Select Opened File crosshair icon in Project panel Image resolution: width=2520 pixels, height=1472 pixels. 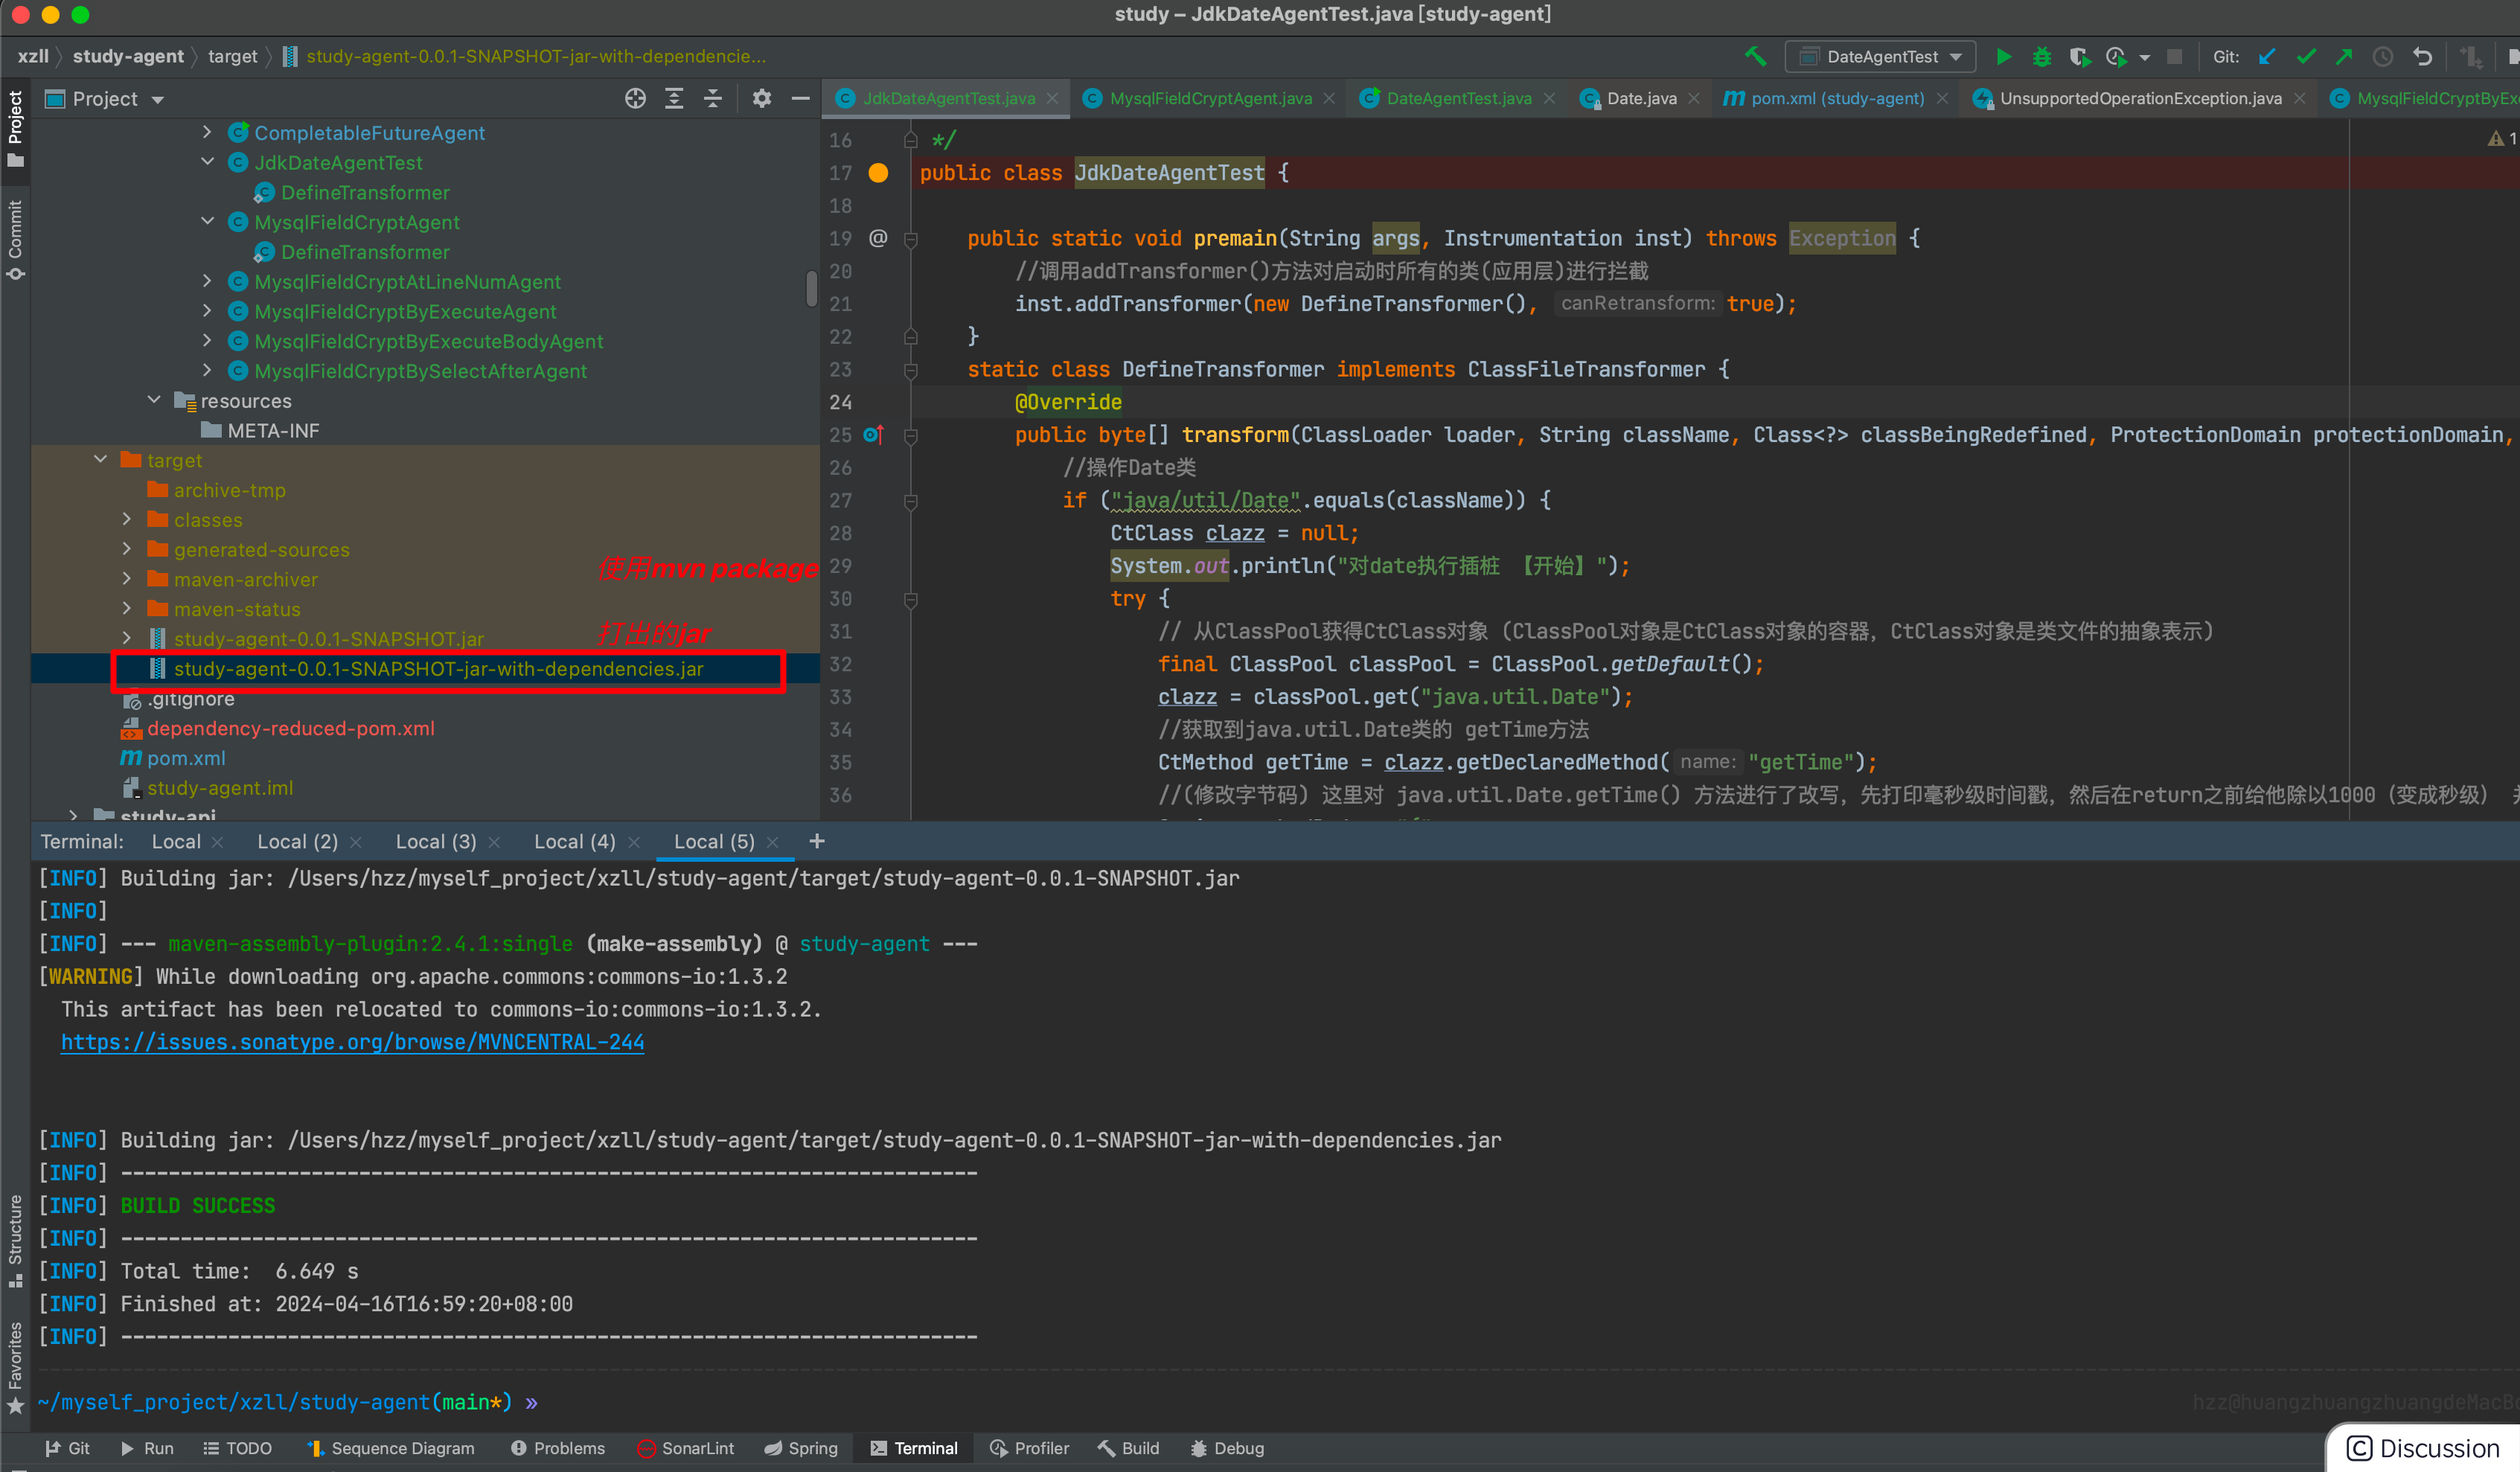635,98
